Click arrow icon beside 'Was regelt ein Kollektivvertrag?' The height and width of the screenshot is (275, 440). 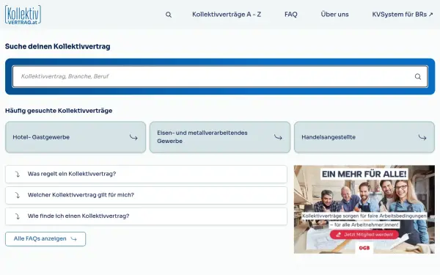tap(17, 174)
